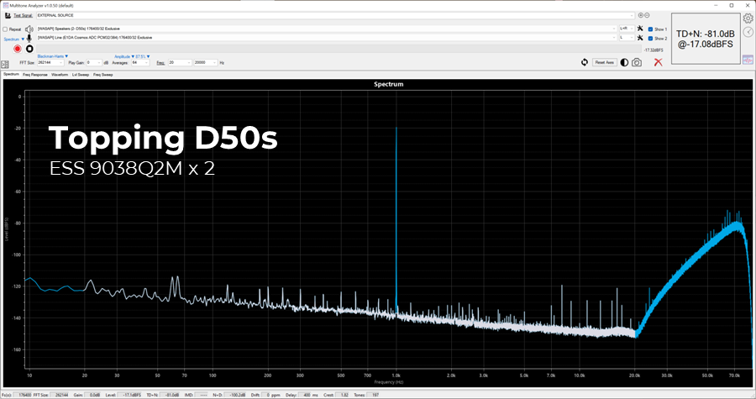
Task: Click the speaker output device icon
Action: (x=29, y=29)
